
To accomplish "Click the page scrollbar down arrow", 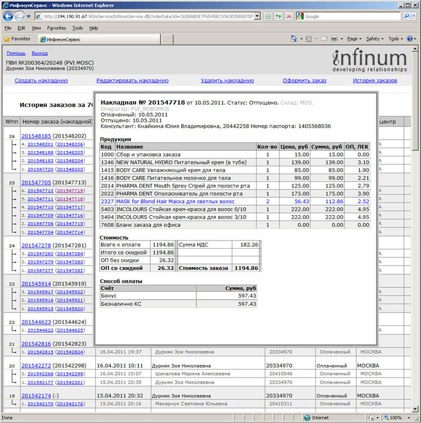I will [415, 410].
